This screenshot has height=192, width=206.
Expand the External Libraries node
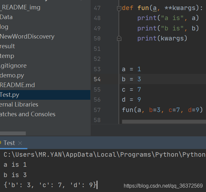pos(19,104)
